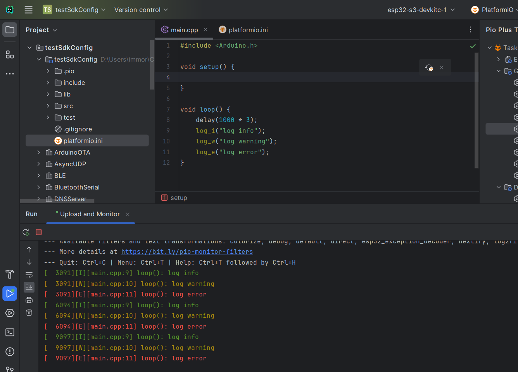518x372 pixels.
Task: Click the PlatformIO icon in top toolbar
Action: (475, 10)
